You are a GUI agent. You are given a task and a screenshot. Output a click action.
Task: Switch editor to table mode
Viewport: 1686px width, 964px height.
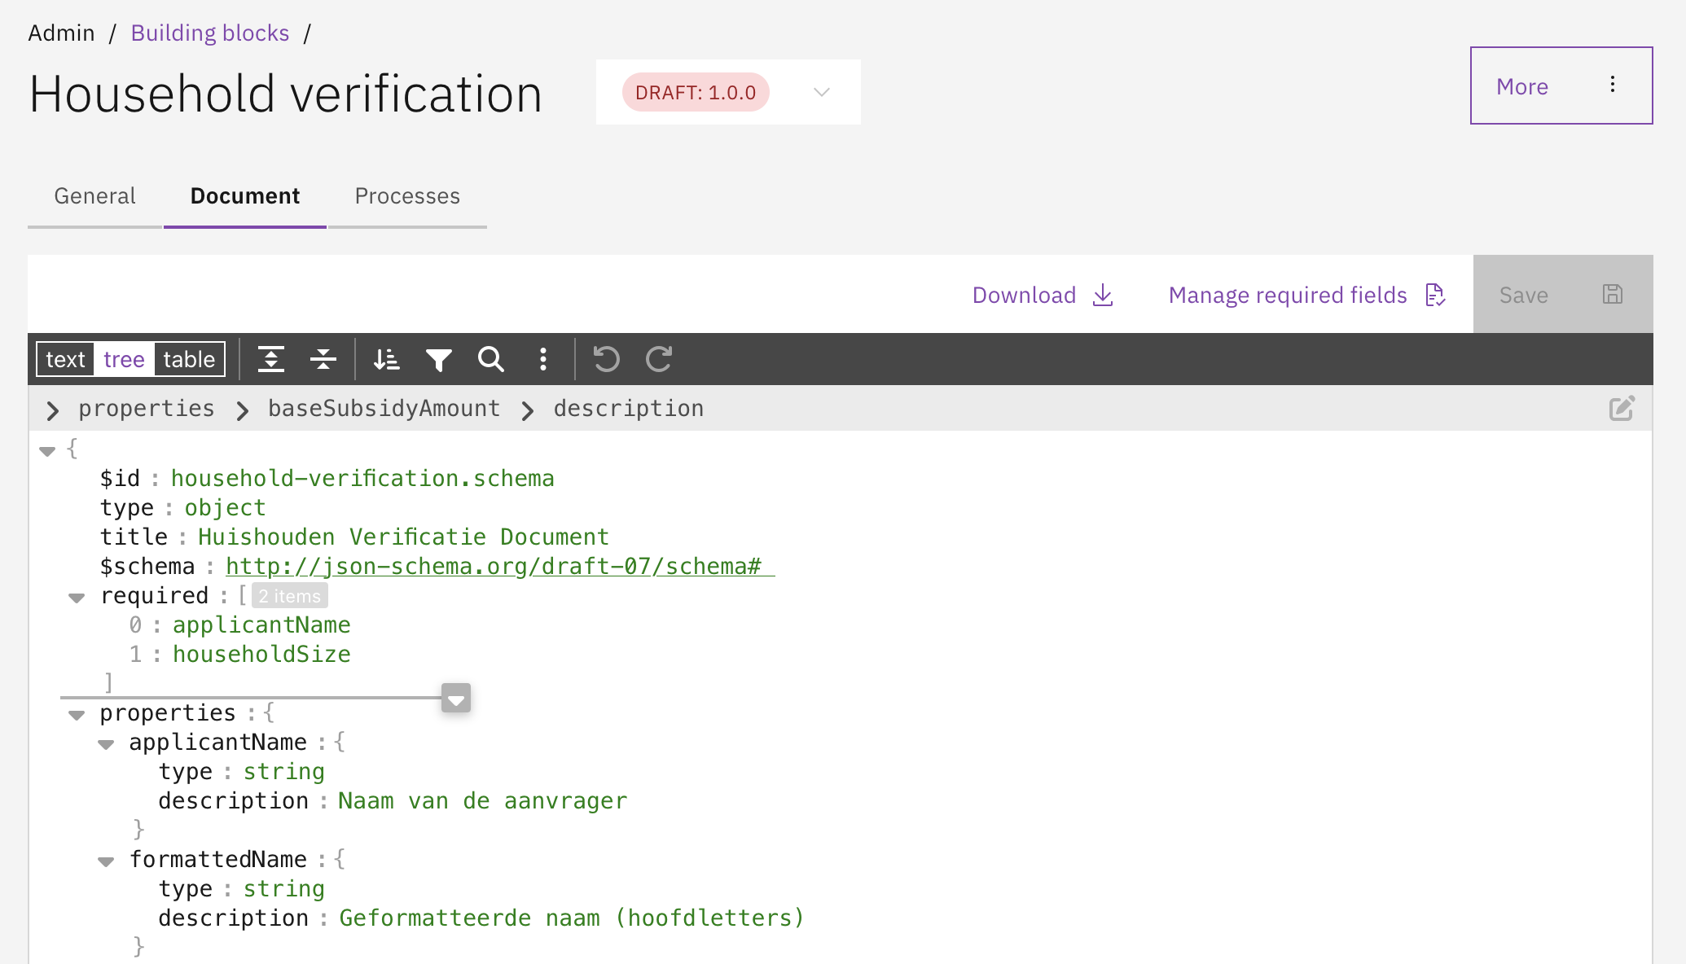coord(189,359)
